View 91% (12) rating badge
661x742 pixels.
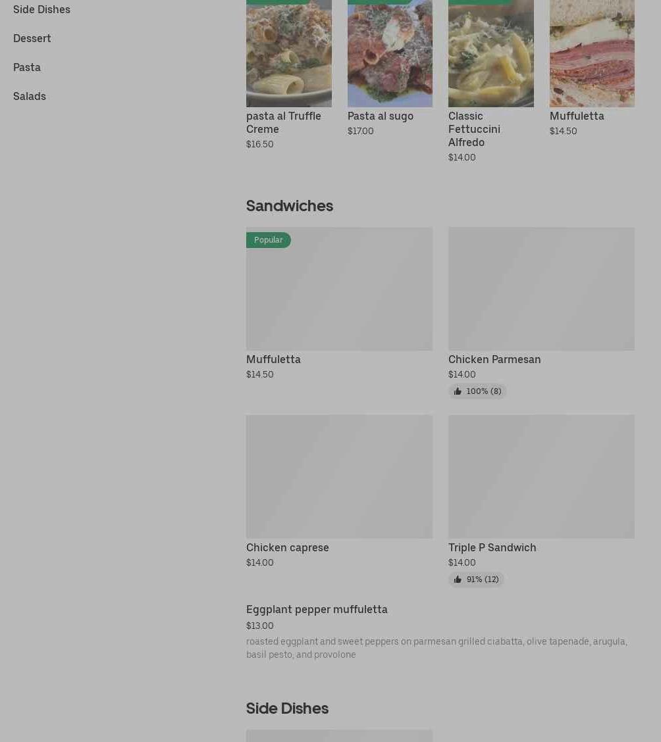click(x=476, y=580)
